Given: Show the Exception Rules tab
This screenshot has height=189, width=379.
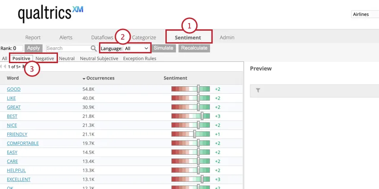Looking at the screenshot, I should click(x=140, y=58).
